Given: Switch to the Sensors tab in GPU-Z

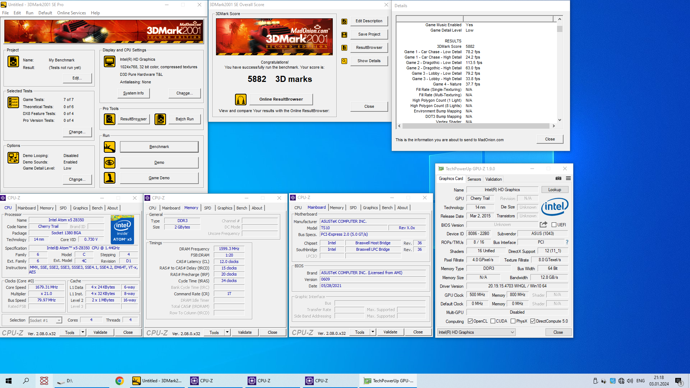Looking at the screenshot, I should [x=474, y=179].
